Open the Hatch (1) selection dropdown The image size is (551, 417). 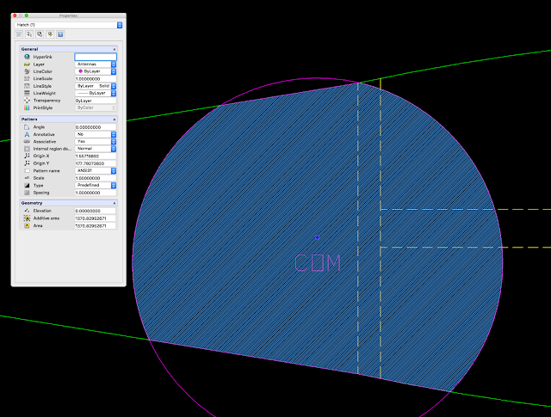69,25
